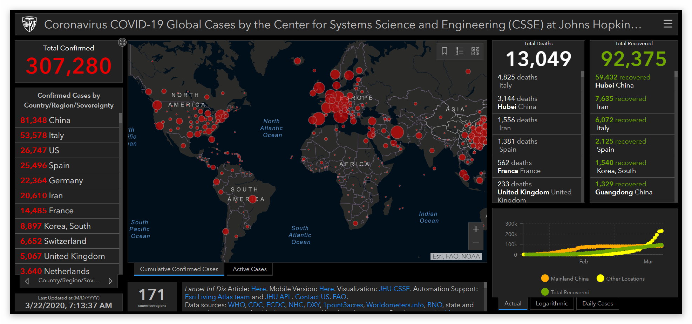The height and width of the screenshot is (324, 692).
Task: Open the CDC data source link
Action: click(256, 305)
